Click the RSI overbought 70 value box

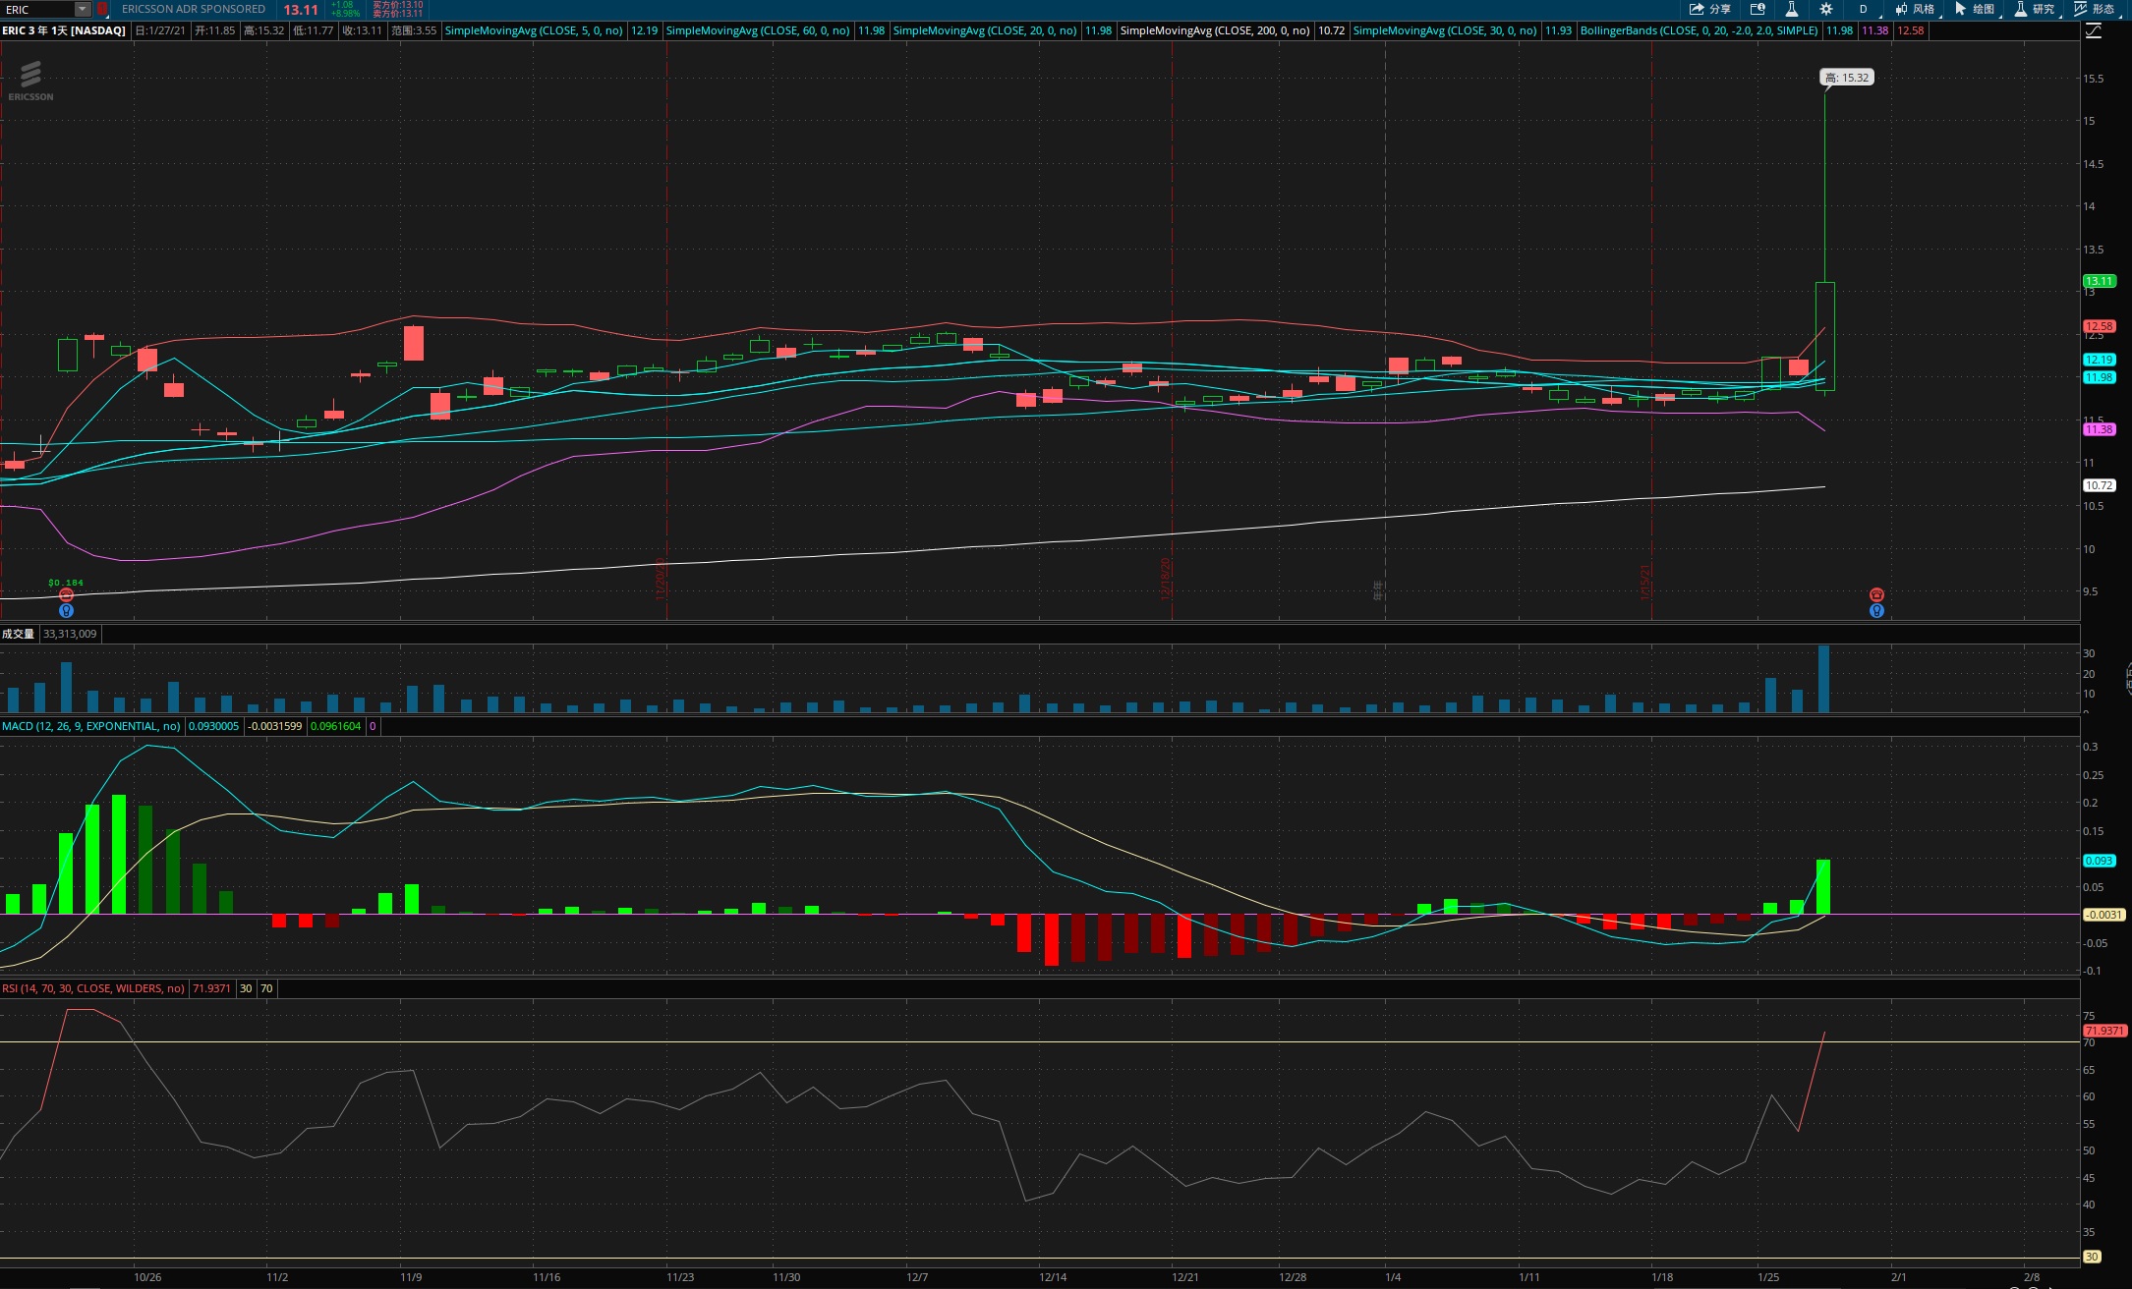pos(266,988)
